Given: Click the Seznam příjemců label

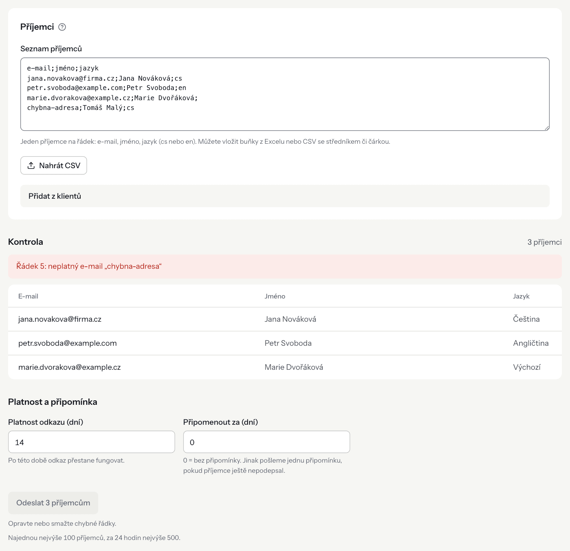Looking at the screenshot, I should 51,49.
